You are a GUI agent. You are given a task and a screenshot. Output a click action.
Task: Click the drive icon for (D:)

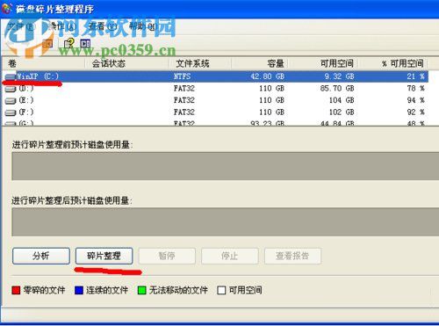coord(11,89)
